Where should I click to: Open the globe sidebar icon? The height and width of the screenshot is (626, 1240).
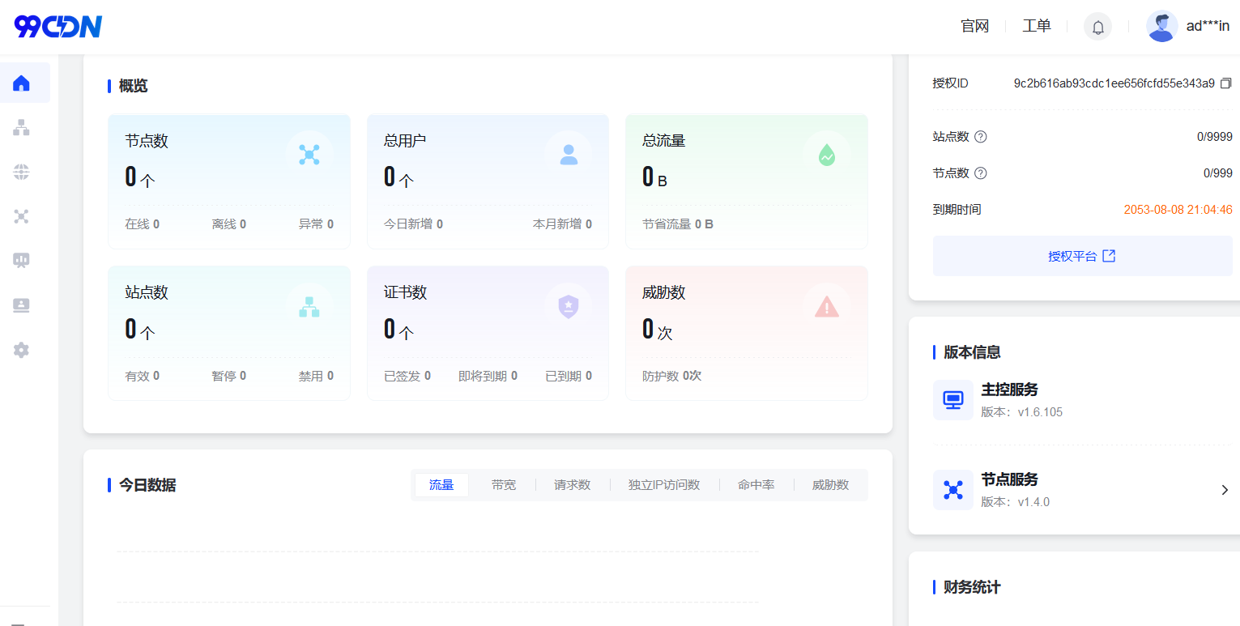(x=22, y=172)
